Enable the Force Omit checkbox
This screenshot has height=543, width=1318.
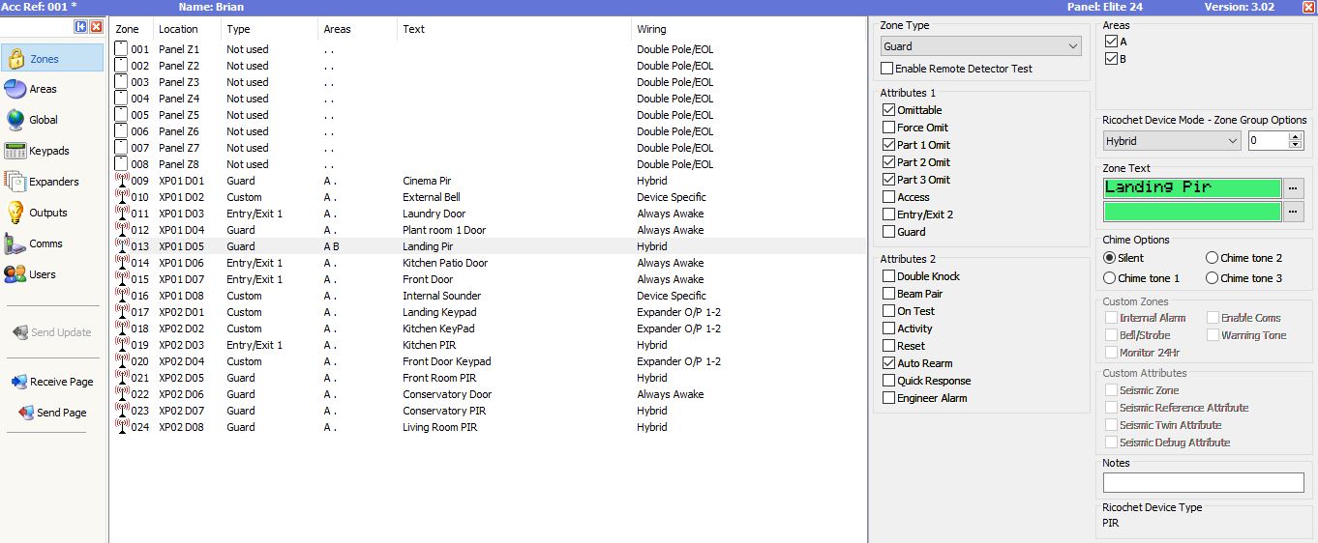click(888, 128)
